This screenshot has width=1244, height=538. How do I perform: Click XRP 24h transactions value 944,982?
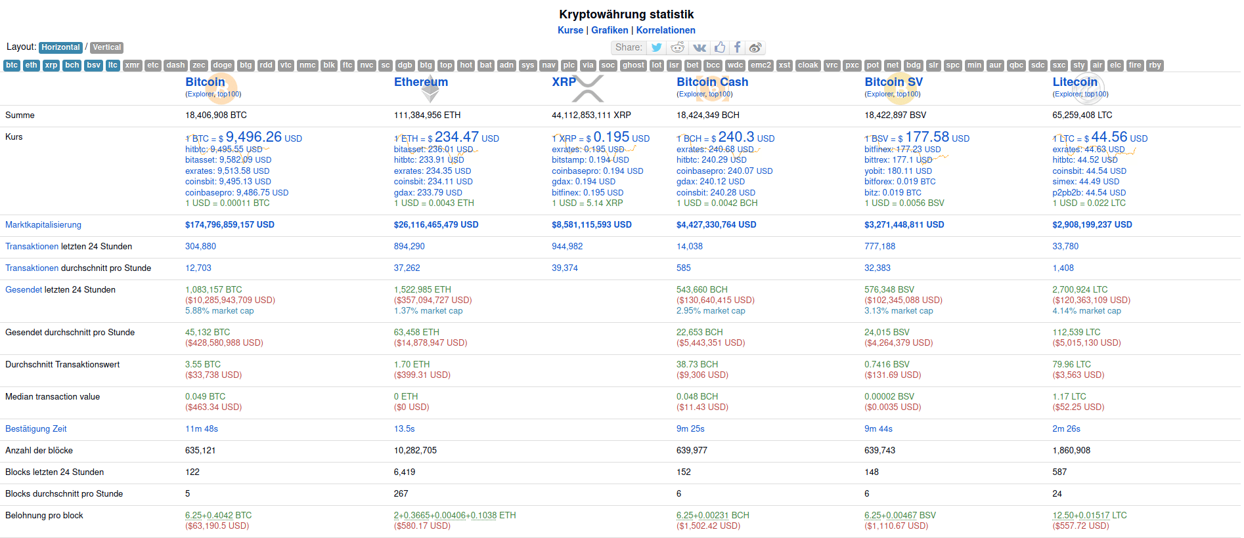567,247
